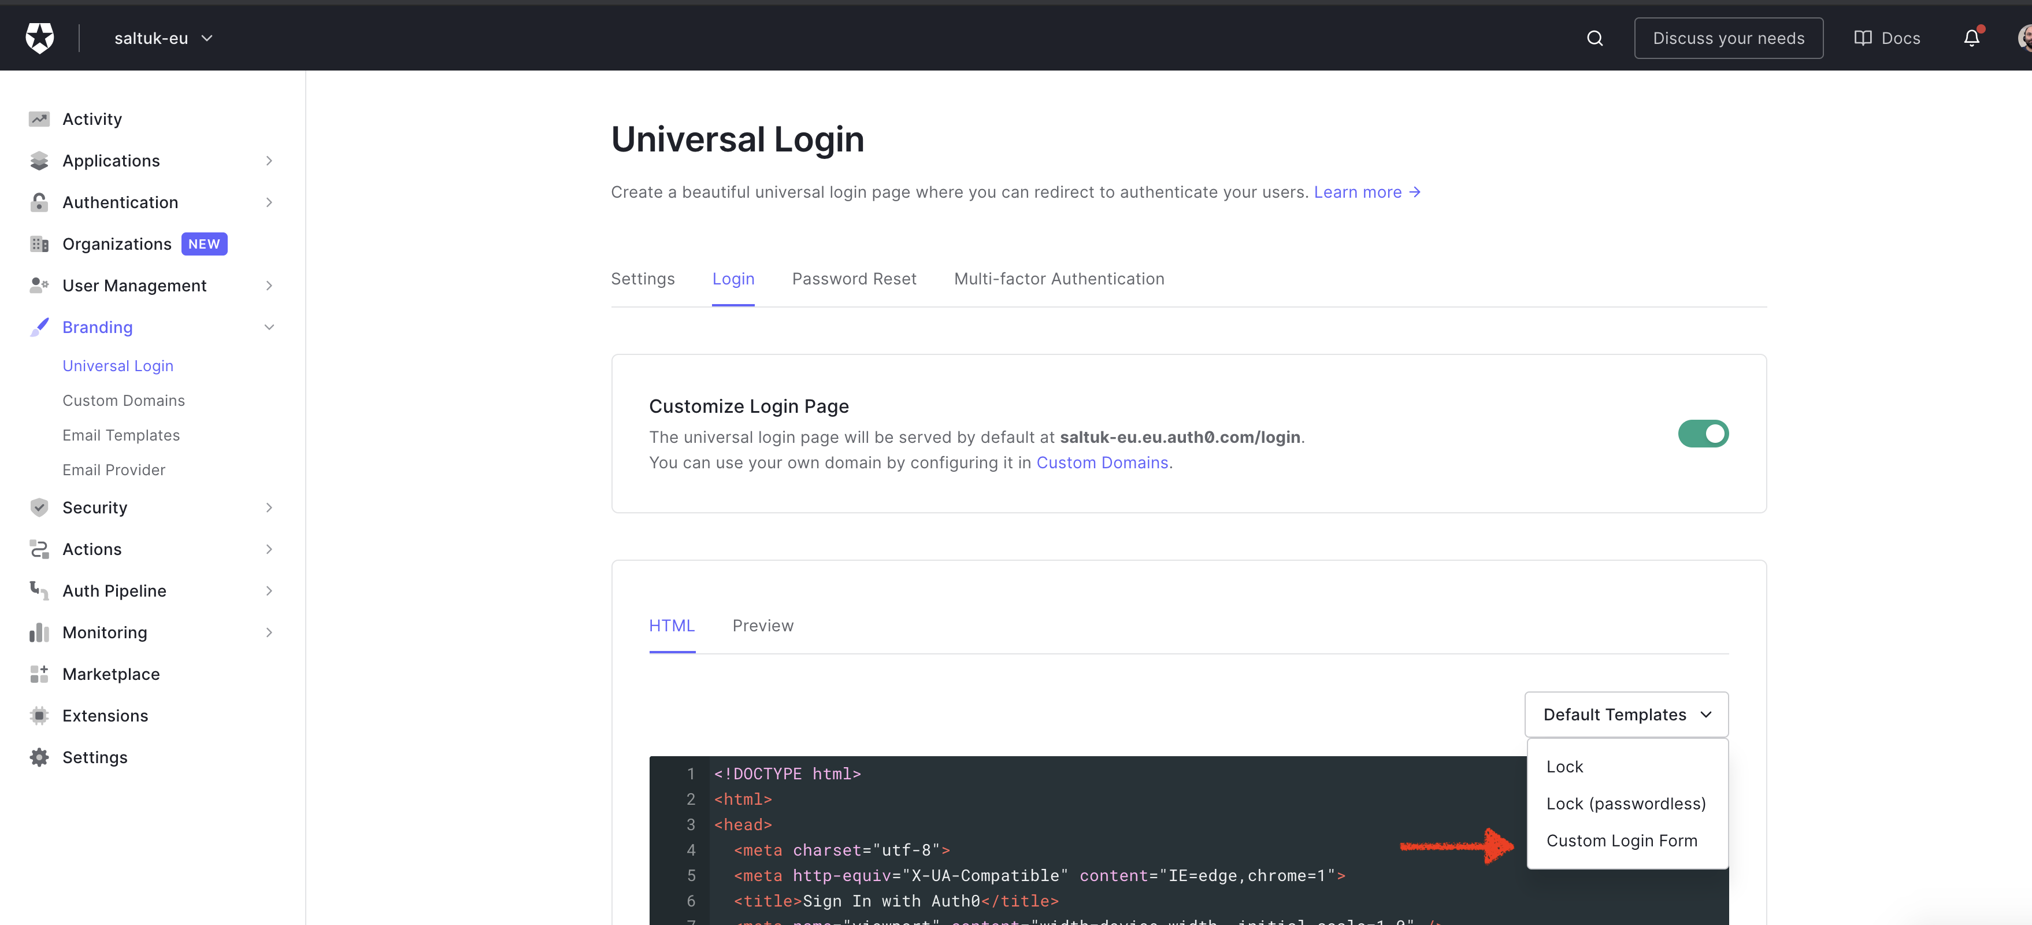Expand the Actions chevron

269,549
